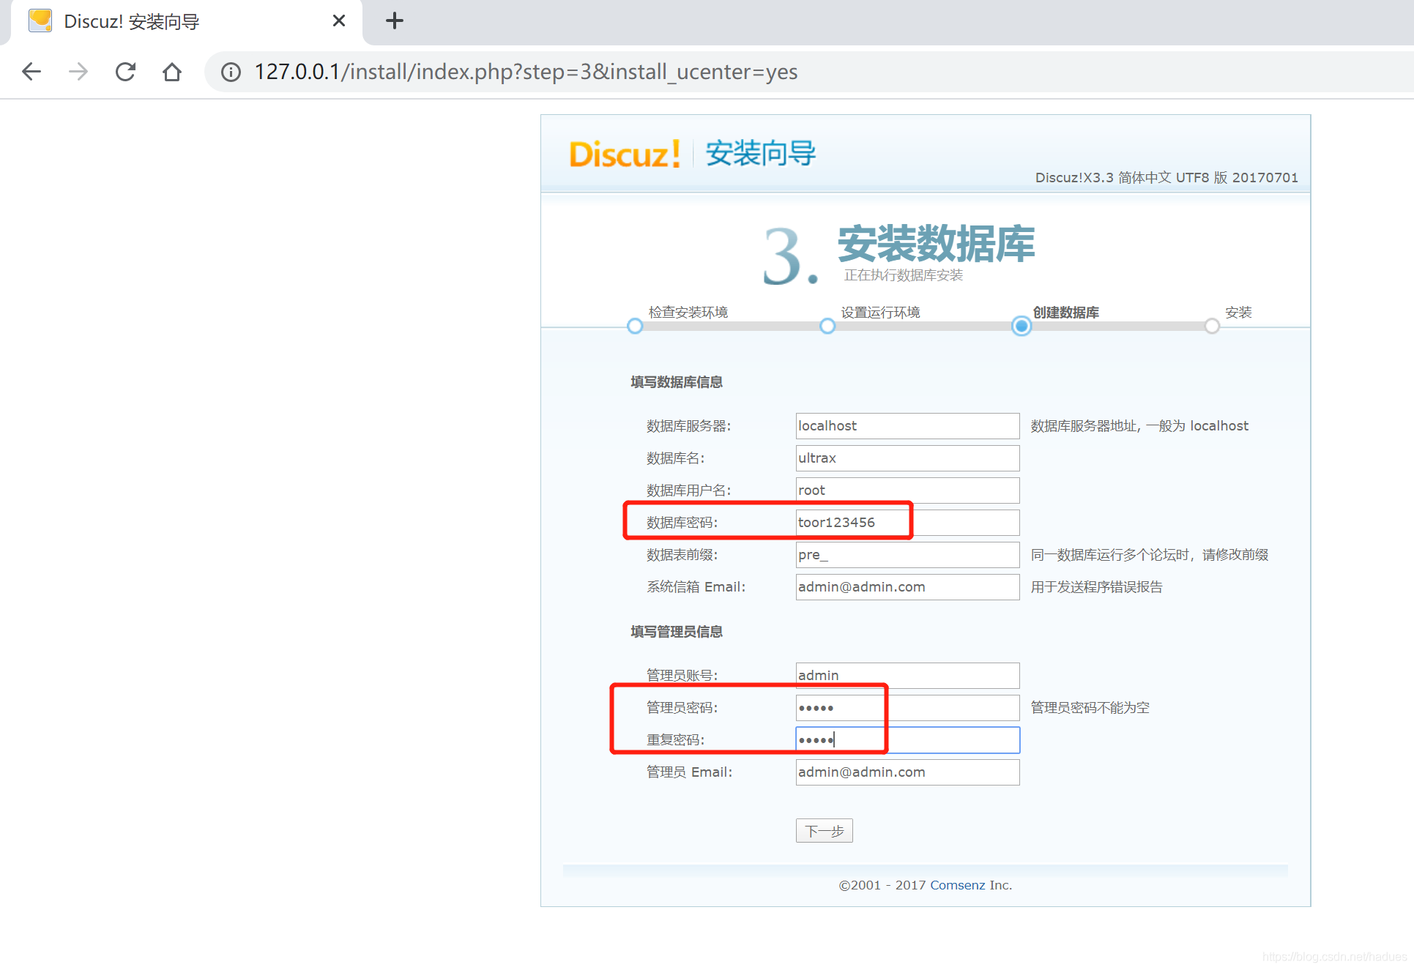Click the final 安装 step marker
This screenshot has width=1414, height=970.
1212,326
